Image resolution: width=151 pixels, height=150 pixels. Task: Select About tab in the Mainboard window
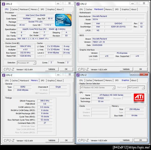click(134, 9)
